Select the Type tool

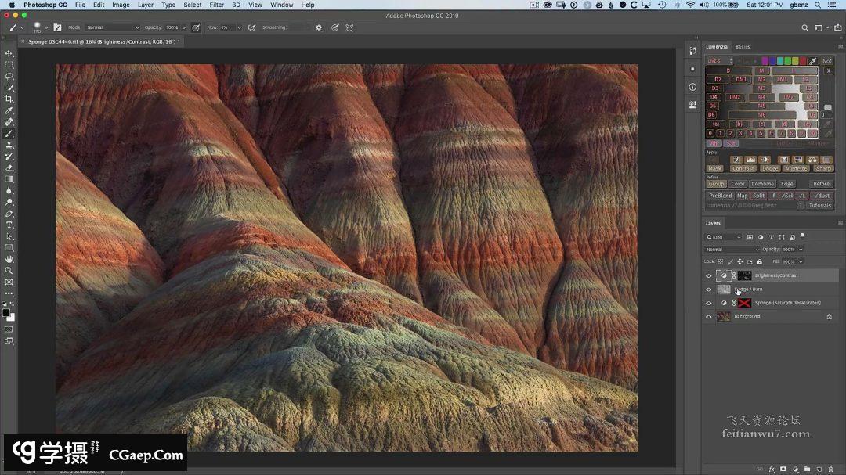pos(9,225)
